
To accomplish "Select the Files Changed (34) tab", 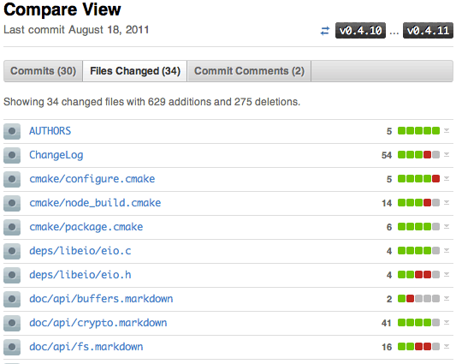I will pos(135,71).
